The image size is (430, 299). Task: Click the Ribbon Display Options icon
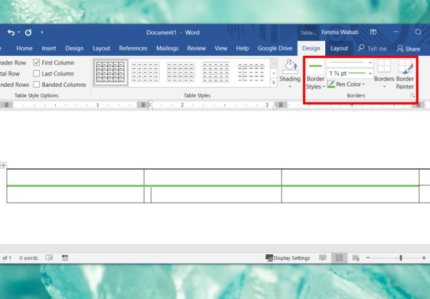[373, 32]
